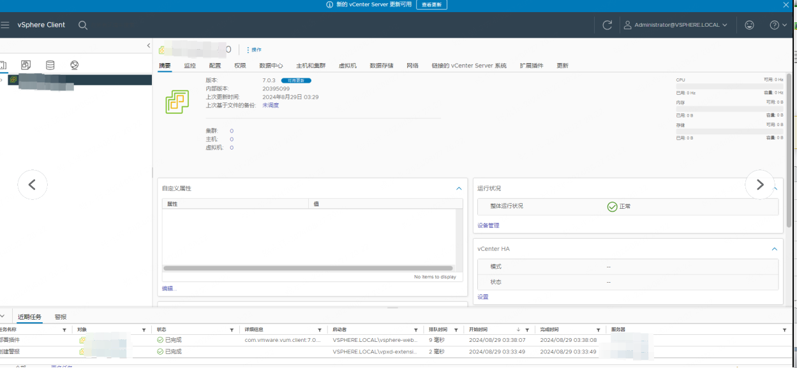
Task: Open the 摘要 tab
Action: click(165, 66)
